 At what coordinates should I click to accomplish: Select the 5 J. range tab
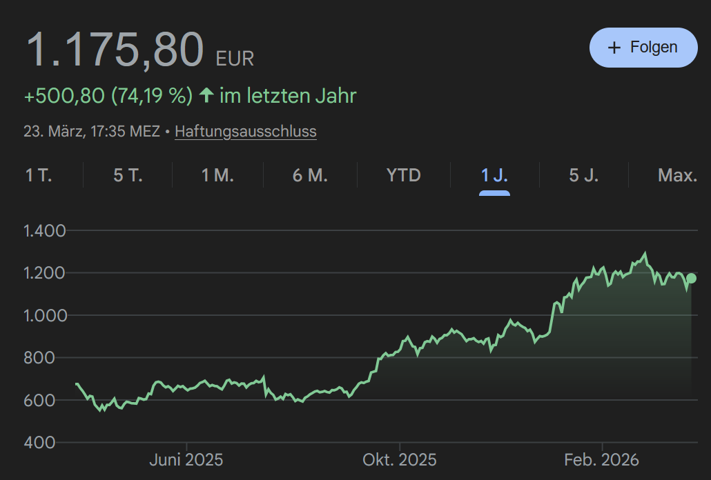click(x=583, y=175)
